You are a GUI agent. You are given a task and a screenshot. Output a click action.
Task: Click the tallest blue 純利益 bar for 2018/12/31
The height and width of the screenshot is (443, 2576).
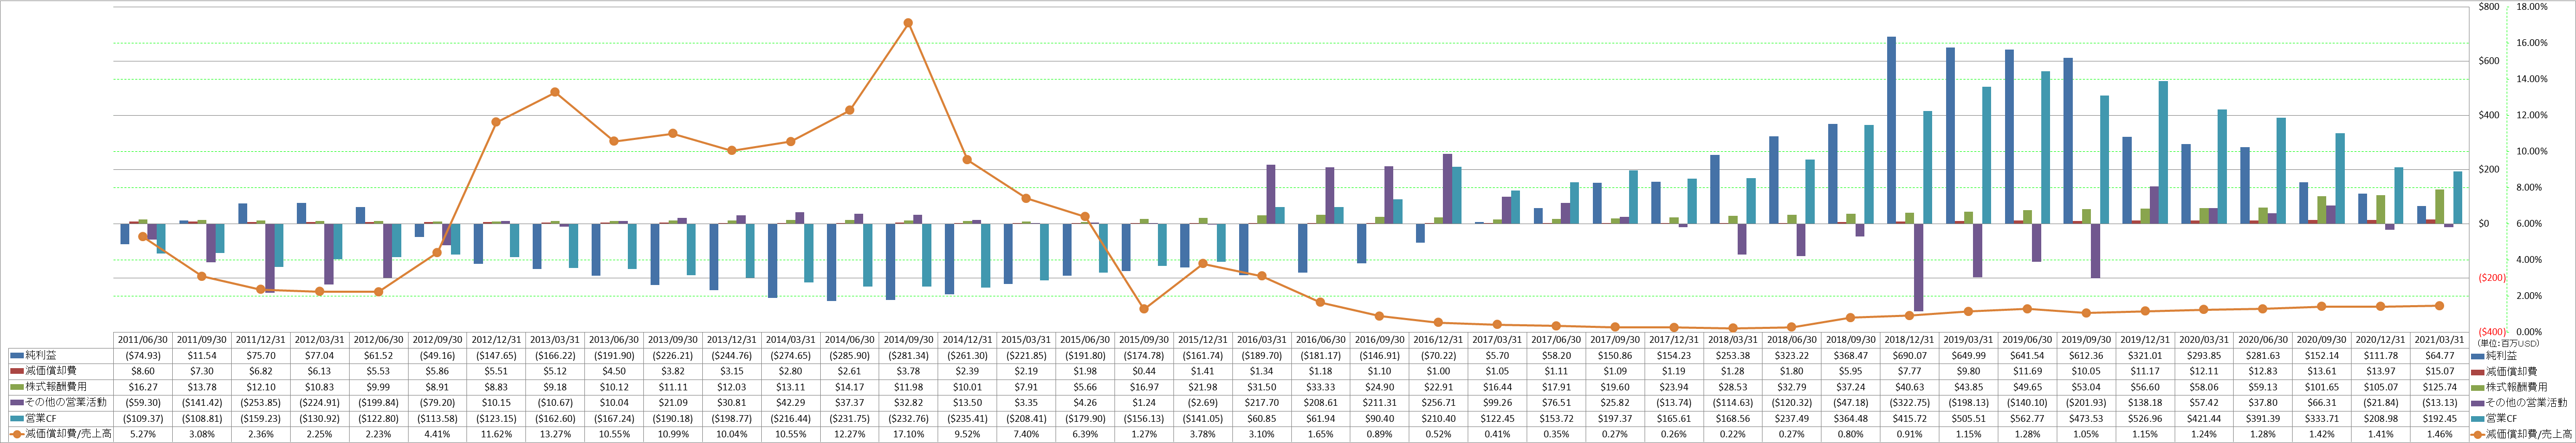1891,130
